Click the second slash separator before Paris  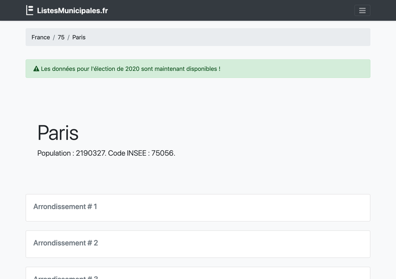(68, 37)
